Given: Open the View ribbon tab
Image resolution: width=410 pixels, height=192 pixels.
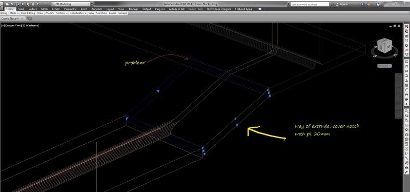Looking at the screenshot, I should (x=121, y=9).
